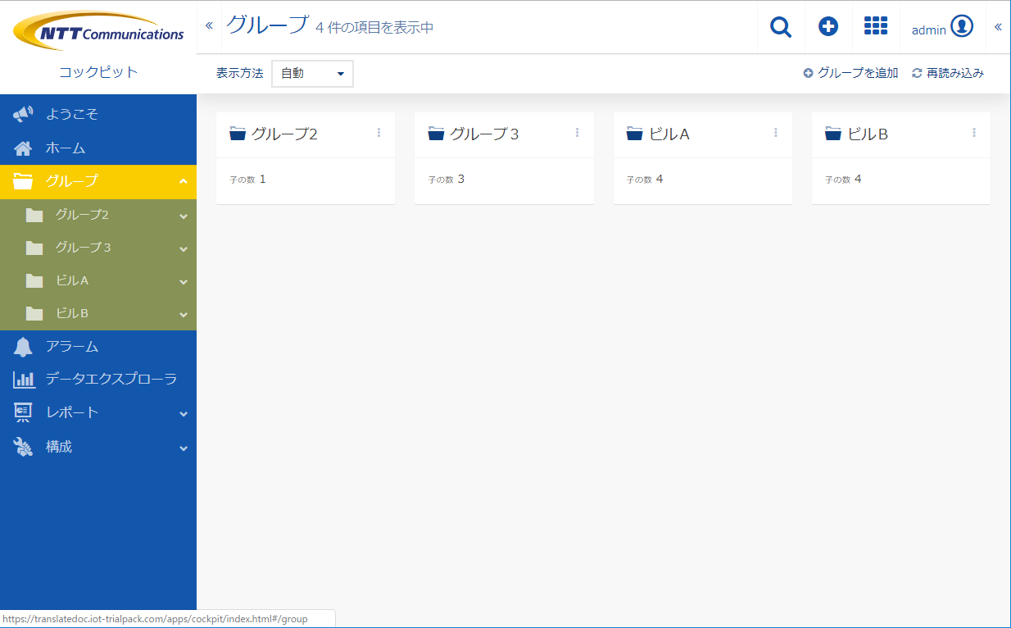
Task: Click the folder icon on ビルA card
Action: [635, 134]
